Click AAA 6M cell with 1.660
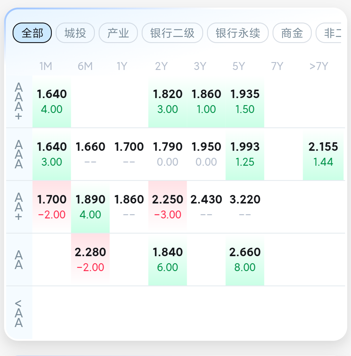This screenshot has width=351, height=356. [x=90, y=154]
